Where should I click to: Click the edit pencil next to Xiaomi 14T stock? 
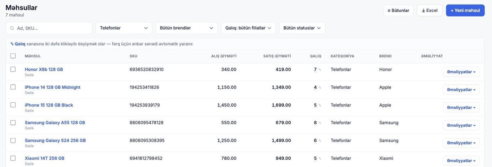coord(320,159)
